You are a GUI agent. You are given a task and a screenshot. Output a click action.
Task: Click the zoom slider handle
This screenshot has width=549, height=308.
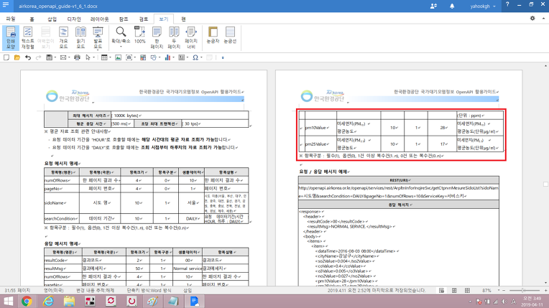click(523, 291)
